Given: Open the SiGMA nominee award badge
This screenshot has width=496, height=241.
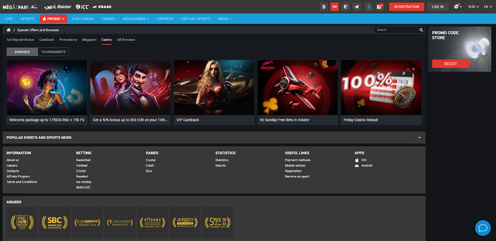Looking at the screenshot, I should (x=22, y=222).
